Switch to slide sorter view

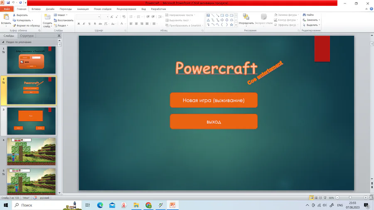[316, 198]
